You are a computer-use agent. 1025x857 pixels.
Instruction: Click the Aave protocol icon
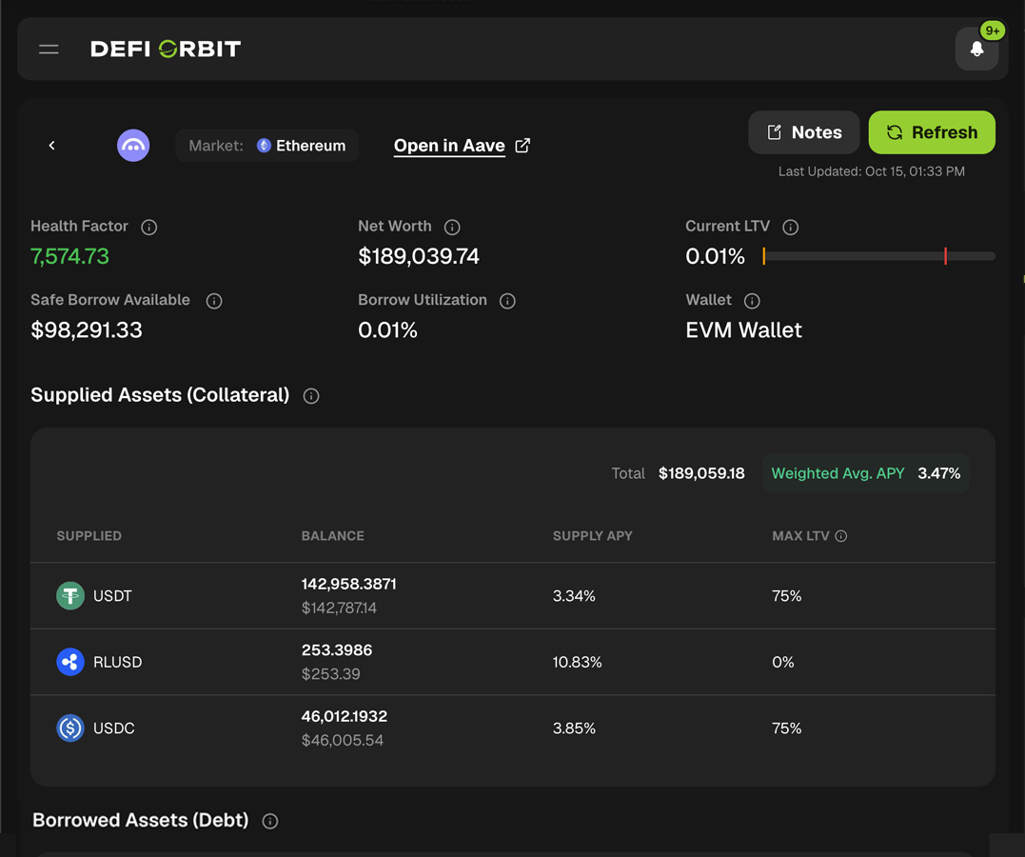point(133,146)
